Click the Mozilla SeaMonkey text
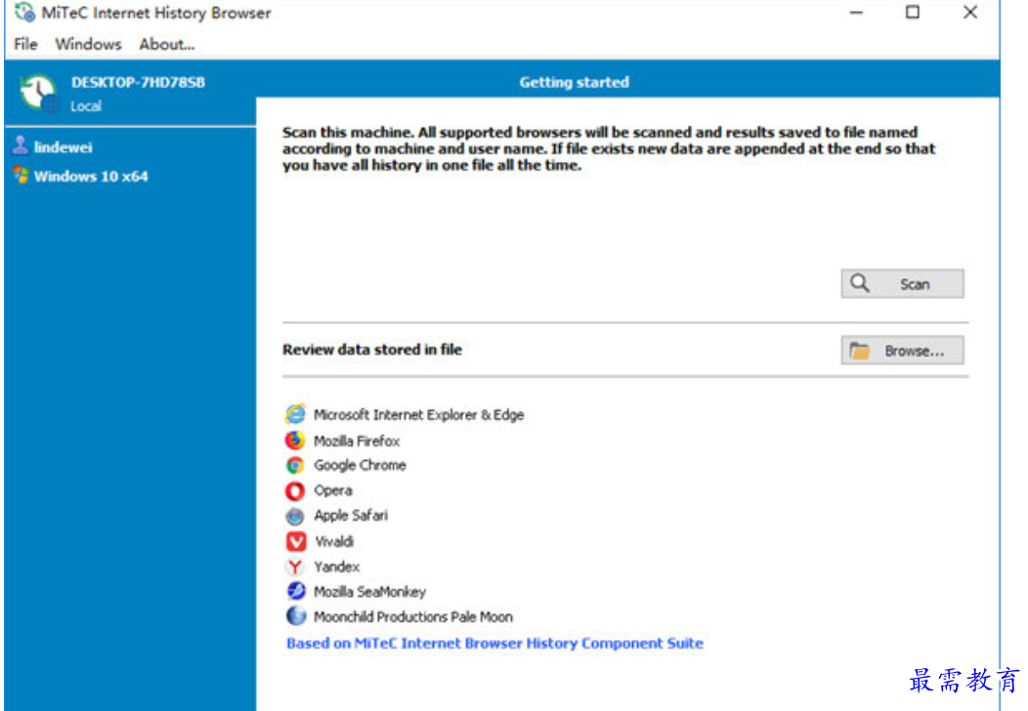 (x=369, y=592)
